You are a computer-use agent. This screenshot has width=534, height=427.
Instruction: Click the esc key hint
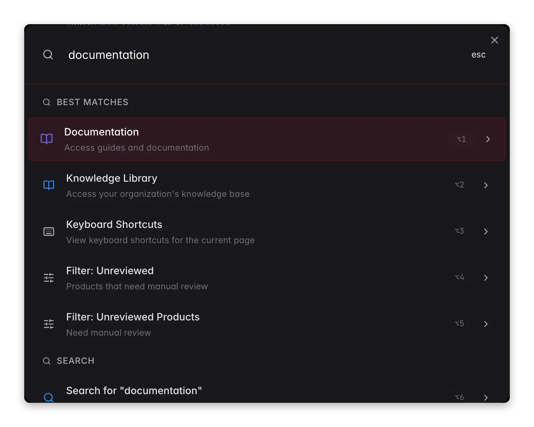coord(478,55)
